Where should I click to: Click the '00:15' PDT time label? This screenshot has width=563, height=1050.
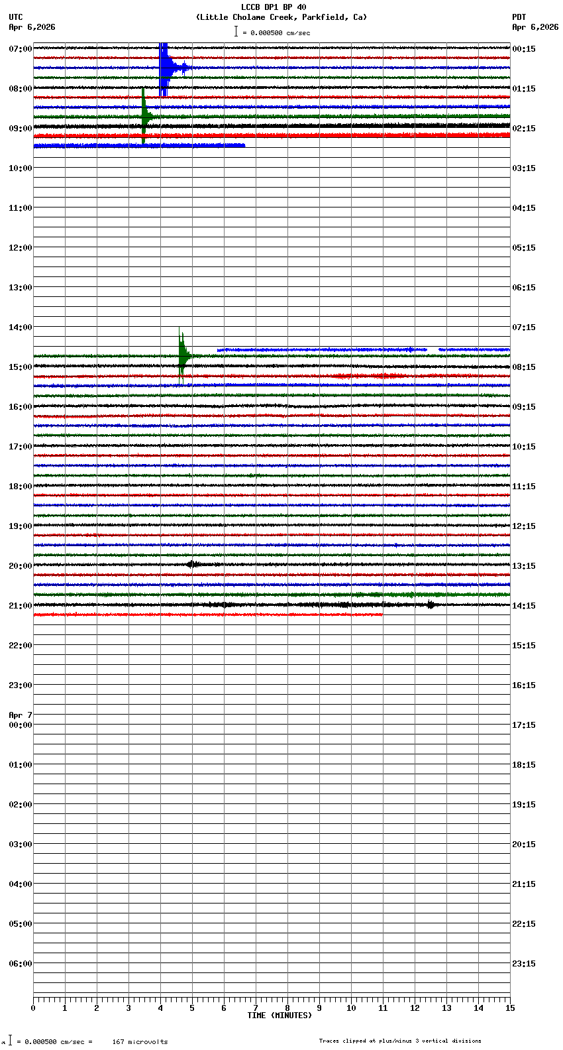524,49
